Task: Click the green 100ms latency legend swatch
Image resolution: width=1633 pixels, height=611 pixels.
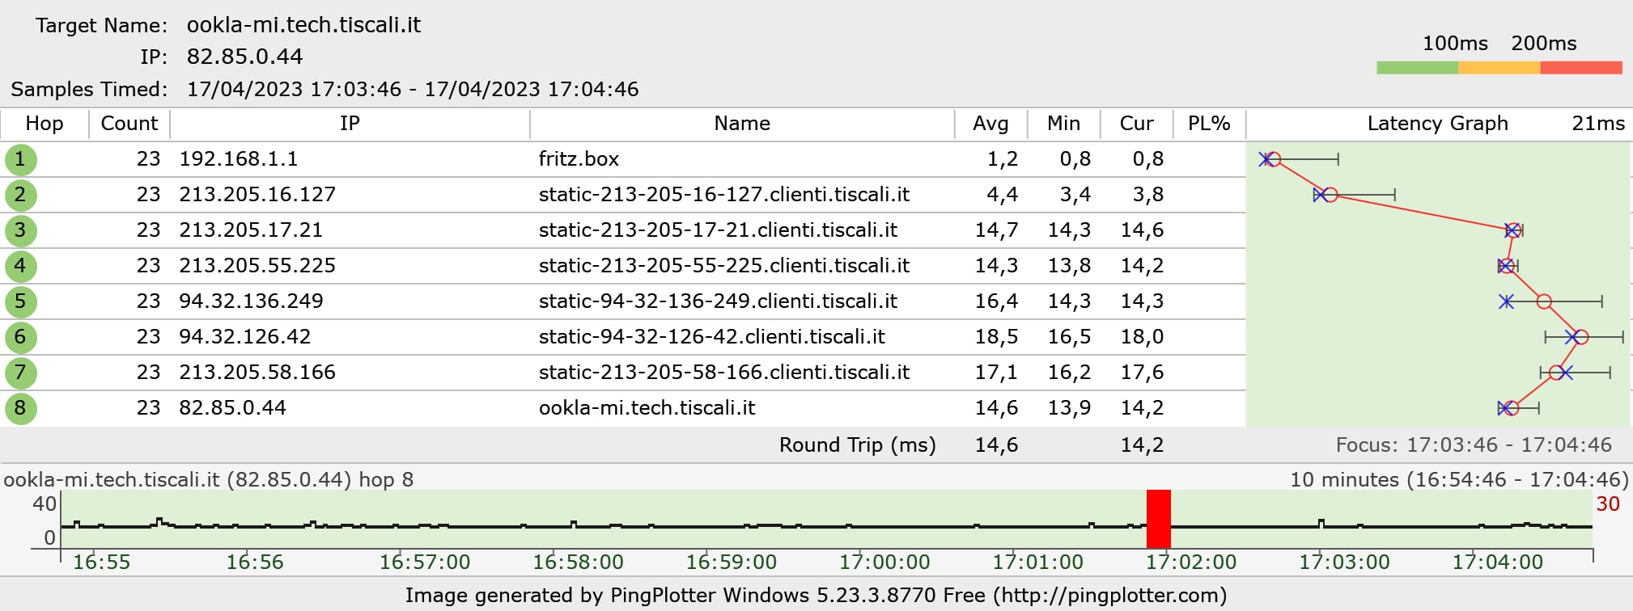Action: pyautogui.click(x=1417, y=68)
